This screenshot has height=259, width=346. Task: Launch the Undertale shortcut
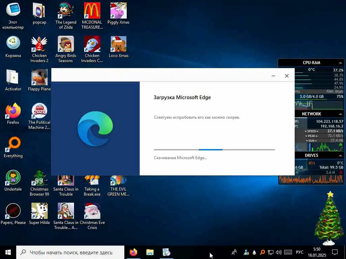tap(13, 180)
